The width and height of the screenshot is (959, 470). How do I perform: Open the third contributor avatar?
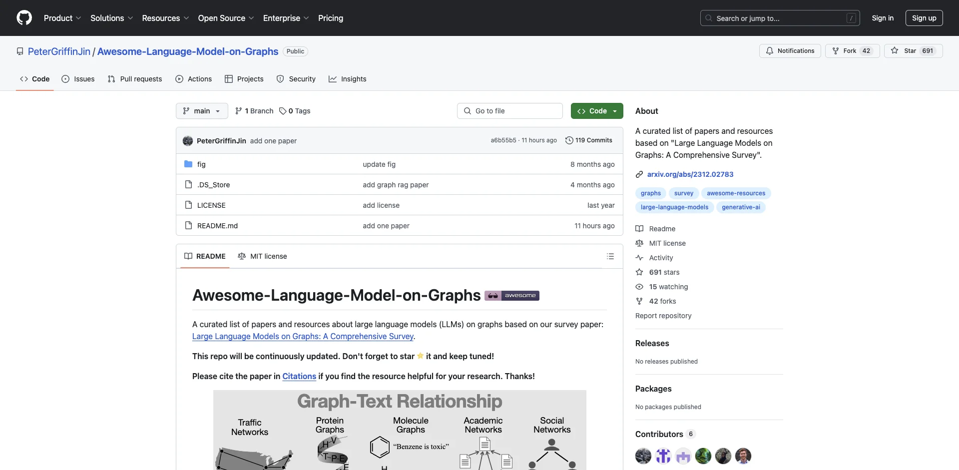click(x=683, y=456)
